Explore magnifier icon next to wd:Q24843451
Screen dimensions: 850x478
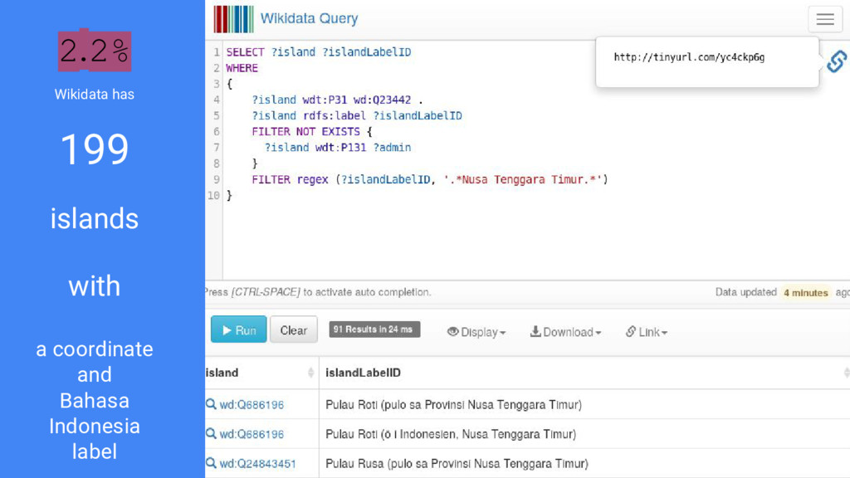click(x=211, y=463)
